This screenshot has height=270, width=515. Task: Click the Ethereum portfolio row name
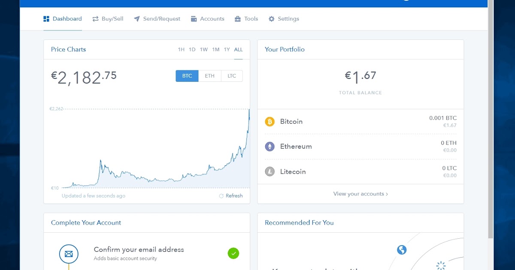296,147
